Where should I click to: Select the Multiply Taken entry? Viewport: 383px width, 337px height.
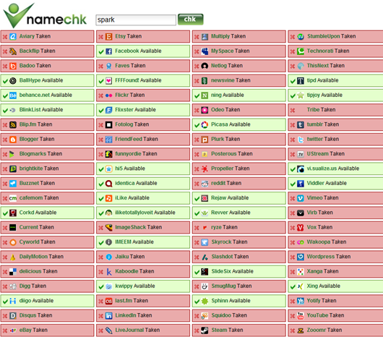pos(239,36)
